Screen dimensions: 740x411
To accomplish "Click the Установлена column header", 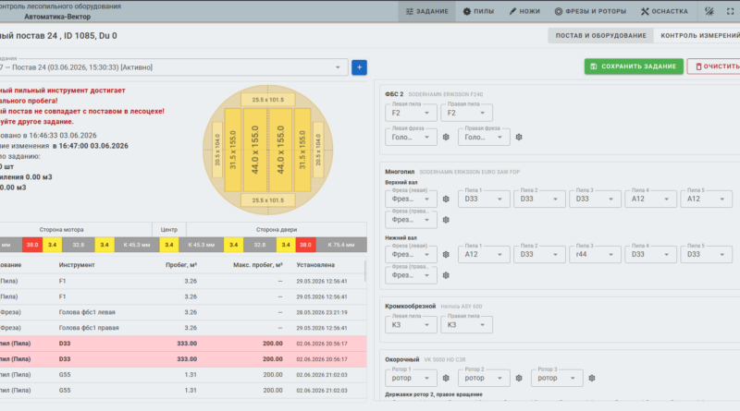I will point(315,265).
